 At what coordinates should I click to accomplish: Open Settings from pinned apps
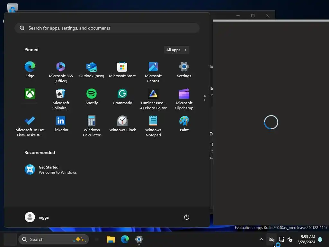(x=184, y=70)
